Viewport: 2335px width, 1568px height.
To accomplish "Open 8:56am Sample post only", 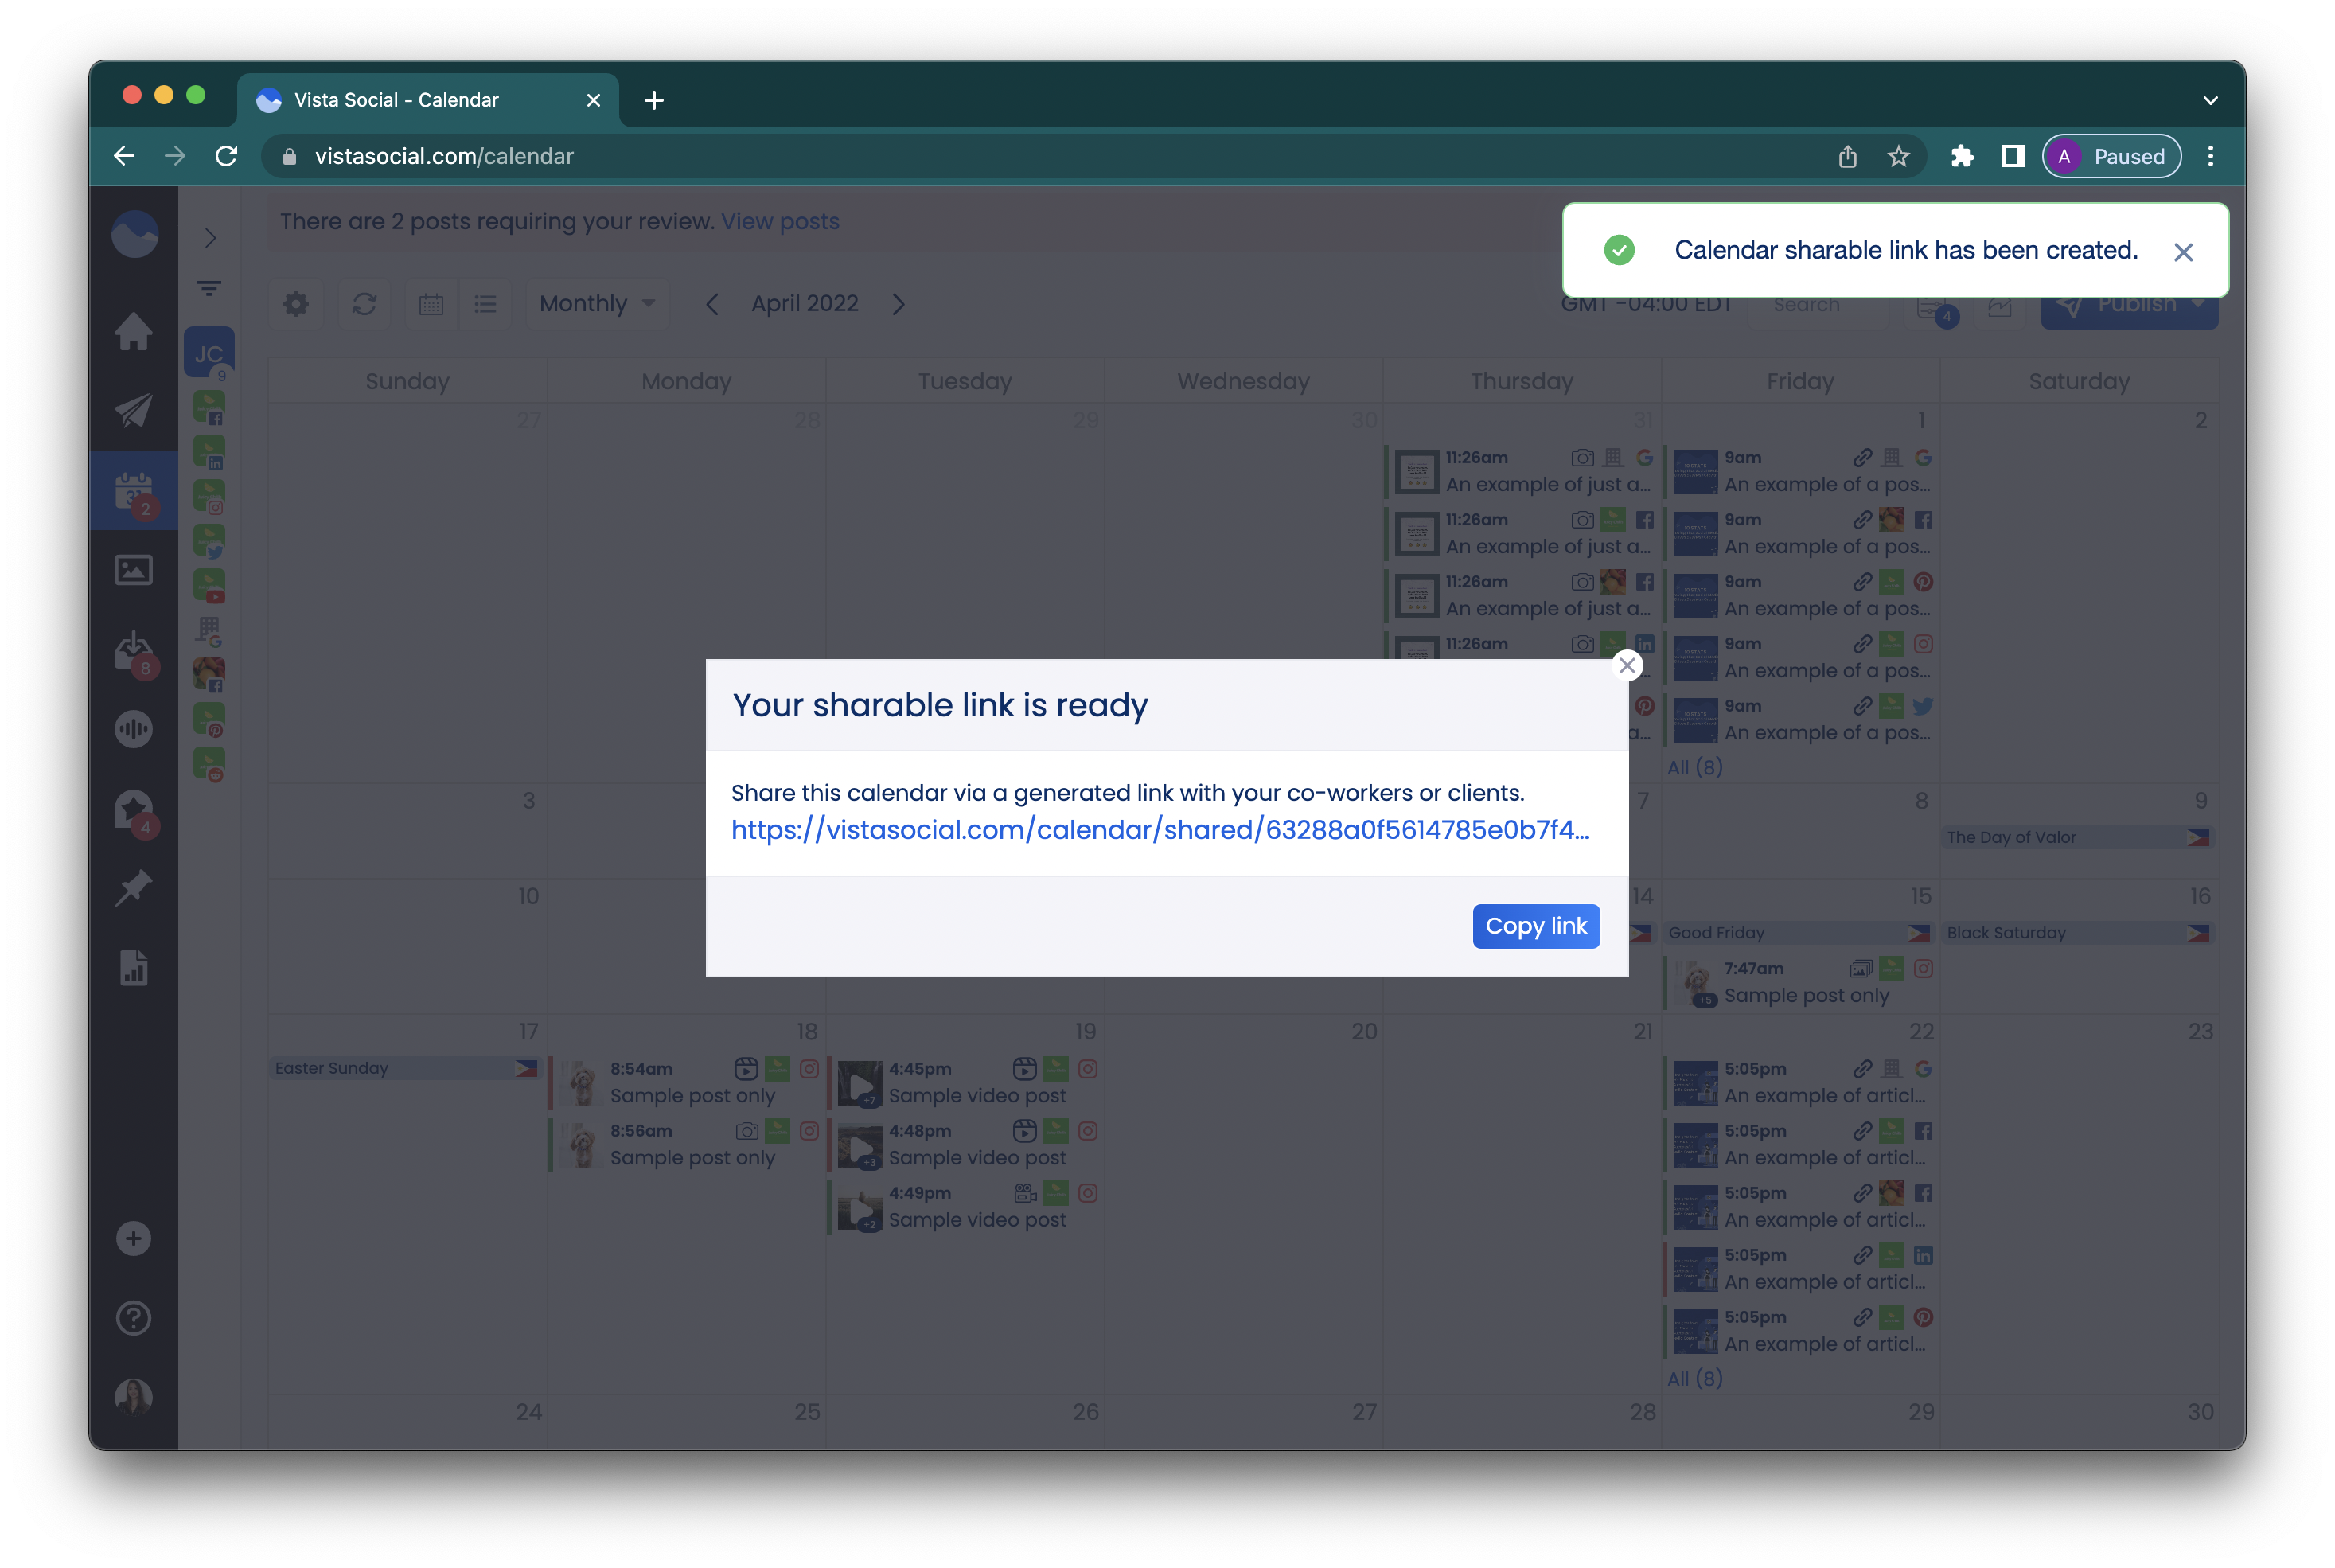I will 686,1145.
